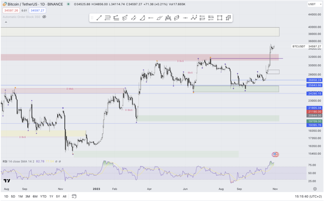
Task: Click the spread value 0.01
Action: click(x=24, y=10)
